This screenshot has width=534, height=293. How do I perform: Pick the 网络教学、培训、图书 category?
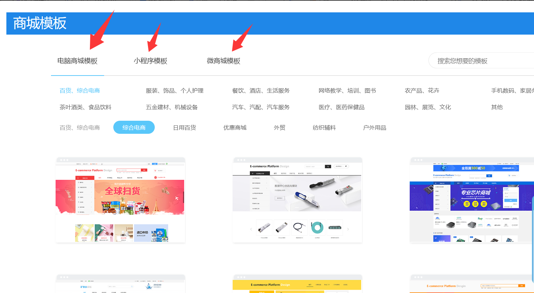pyautogui.click(x=347, y=91)
